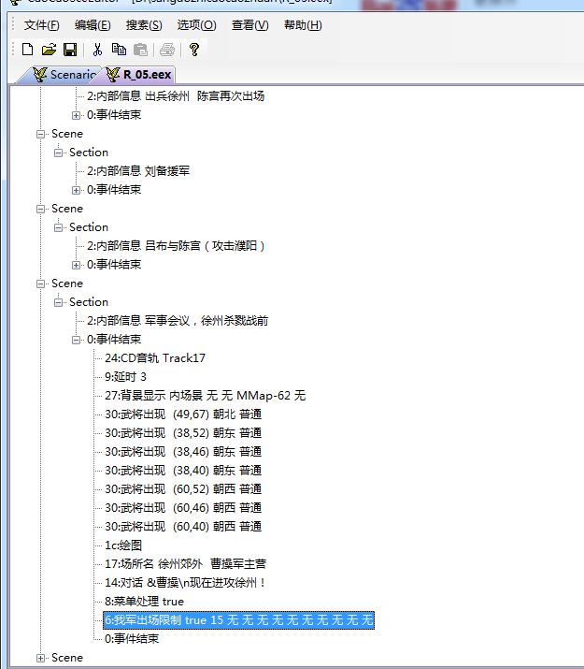Collapse the Scene above 军事会议
Image resolution: width=584 pixels, height=669 pixels.
coord(40,284)
